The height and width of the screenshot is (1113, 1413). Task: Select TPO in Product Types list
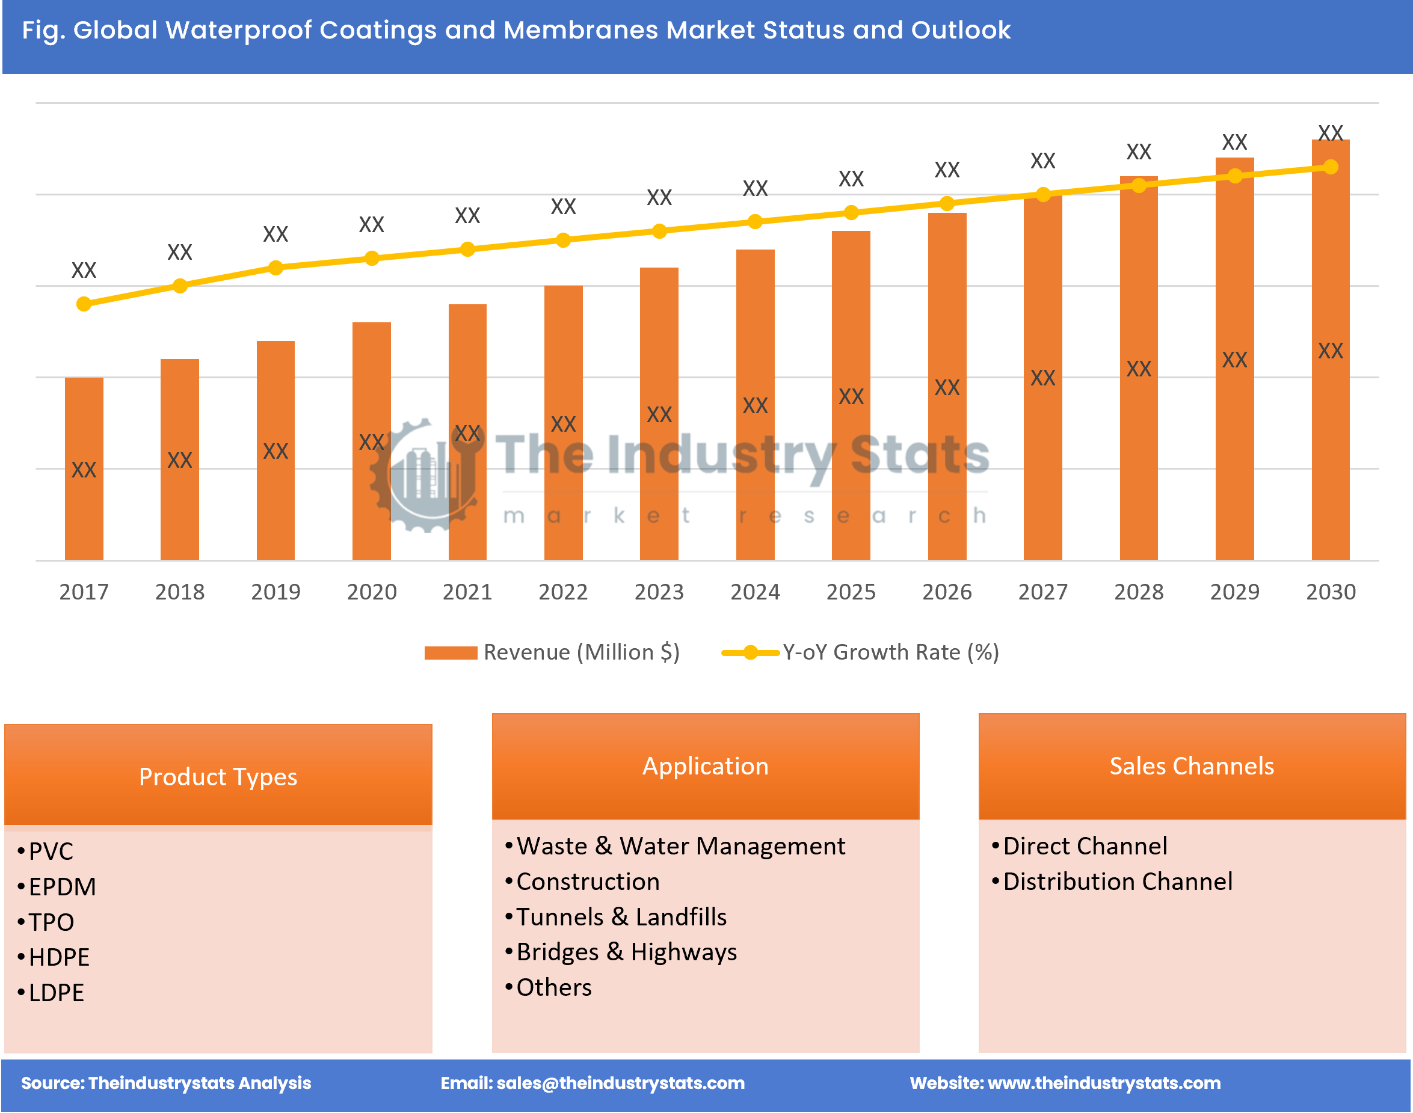[51, 922]
